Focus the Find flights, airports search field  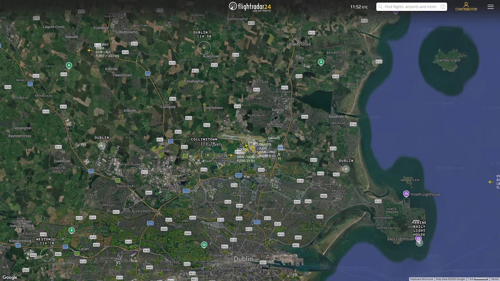click(x=412, y=7)
